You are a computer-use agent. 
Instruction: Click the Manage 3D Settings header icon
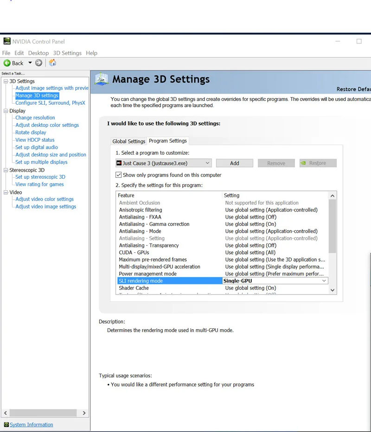pyautogui.click(x=102, y=79)
